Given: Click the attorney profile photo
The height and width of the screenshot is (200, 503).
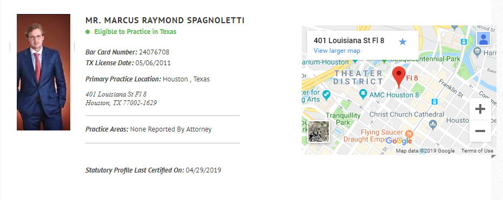Looking at the screenshot, I should pyautogui.click(x=44, y=72).
